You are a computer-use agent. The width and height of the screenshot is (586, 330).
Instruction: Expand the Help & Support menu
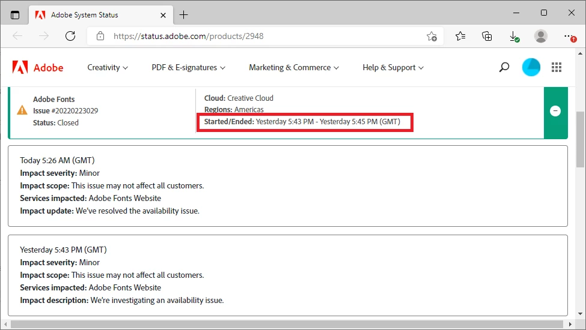click(x=393, y=67)
